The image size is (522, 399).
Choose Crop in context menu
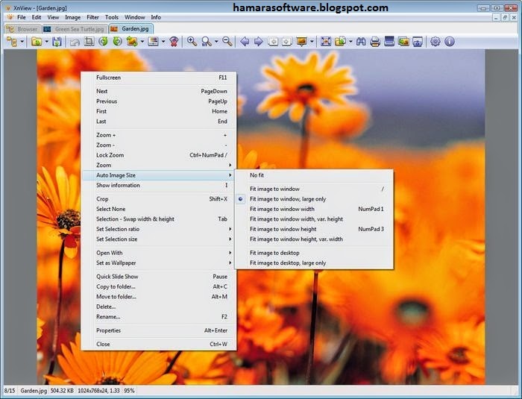[x=159, y=199]
